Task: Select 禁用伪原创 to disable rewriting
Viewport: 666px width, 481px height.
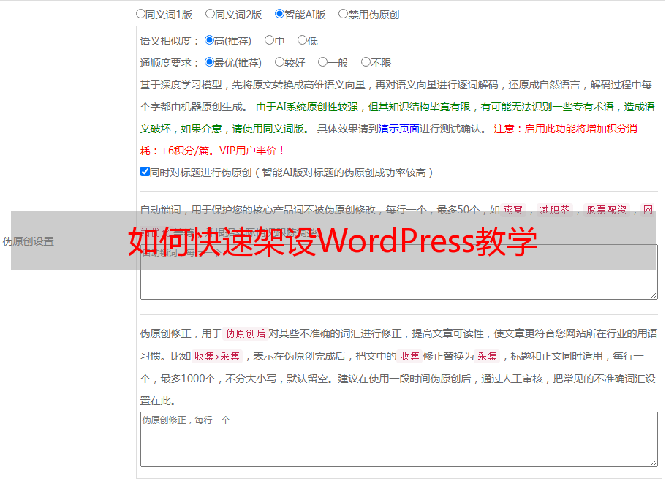Action: click(343, 14)
